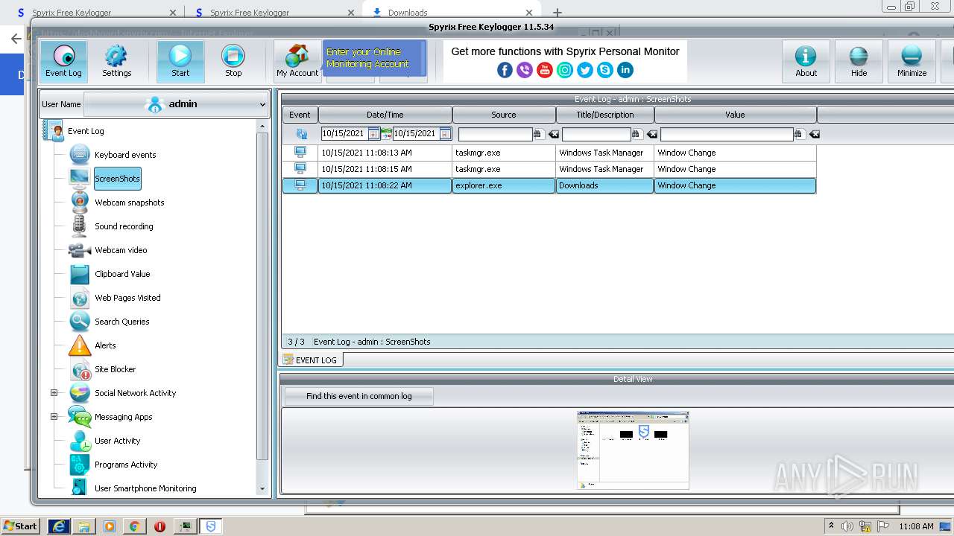954x536 pixels.
Task: Open the LinkedIn social icon
Action: pos(625,70)
